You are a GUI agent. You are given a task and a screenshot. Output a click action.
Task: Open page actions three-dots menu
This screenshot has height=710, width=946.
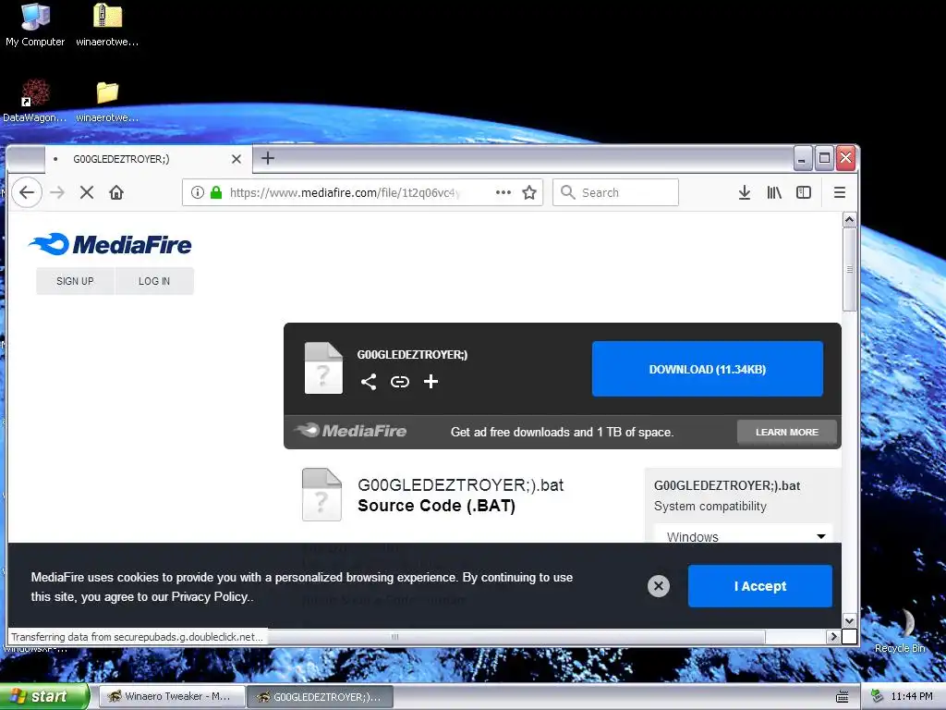(x=503, y=192)
